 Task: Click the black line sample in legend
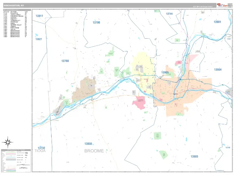[x=11, y=159]
